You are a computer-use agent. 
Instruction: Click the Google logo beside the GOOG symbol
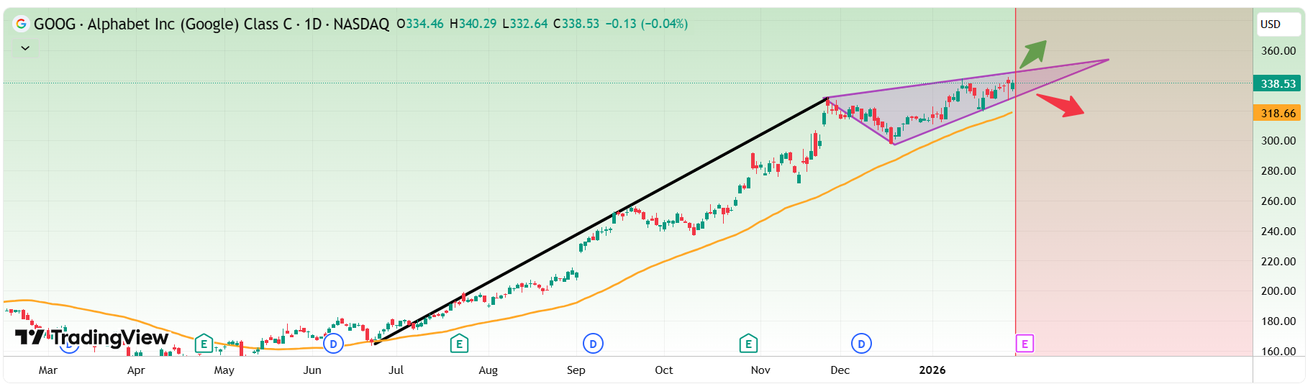point(22,24)
